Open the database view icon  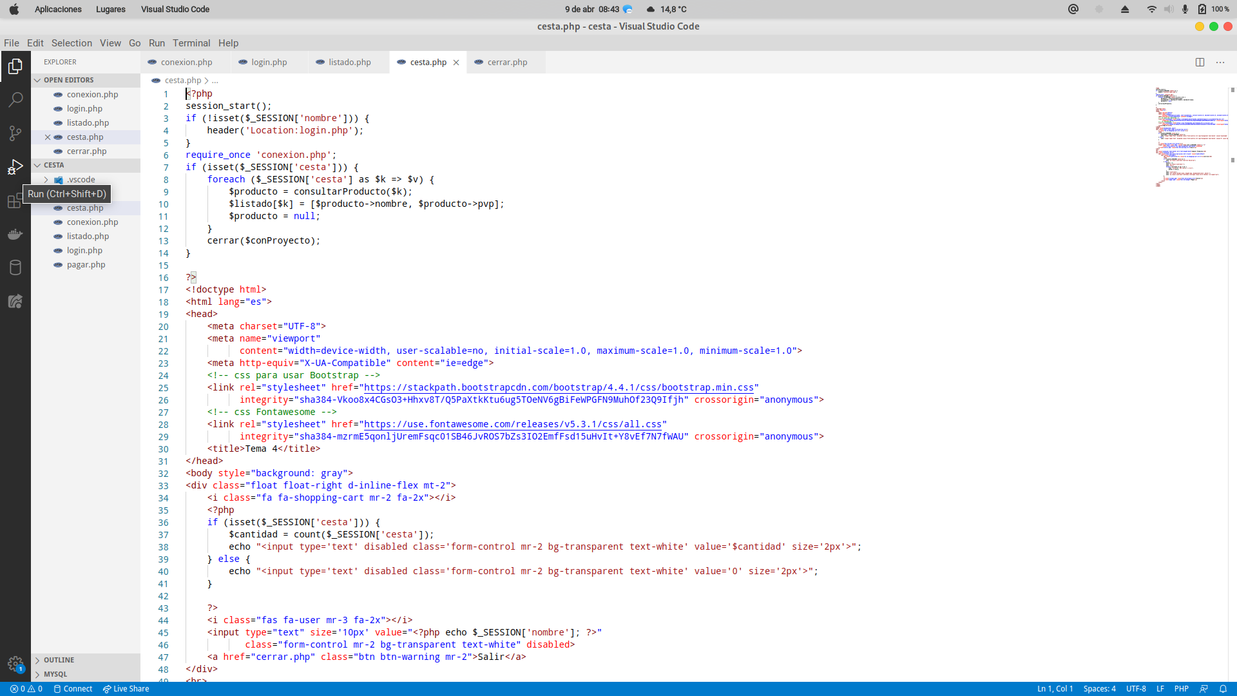[x=15, y=267]
